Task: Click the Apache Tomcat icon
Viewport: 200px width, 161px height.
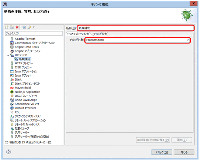Action: pos(12,39)
